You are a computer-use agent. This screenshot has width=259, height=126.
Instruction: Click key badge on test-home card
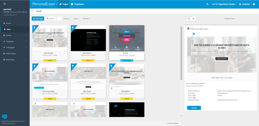(x=35, y=28)
